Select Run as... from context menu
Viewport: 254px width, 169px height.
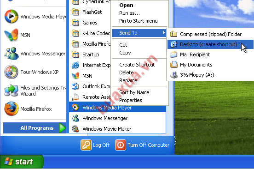[x=129, y=13]
